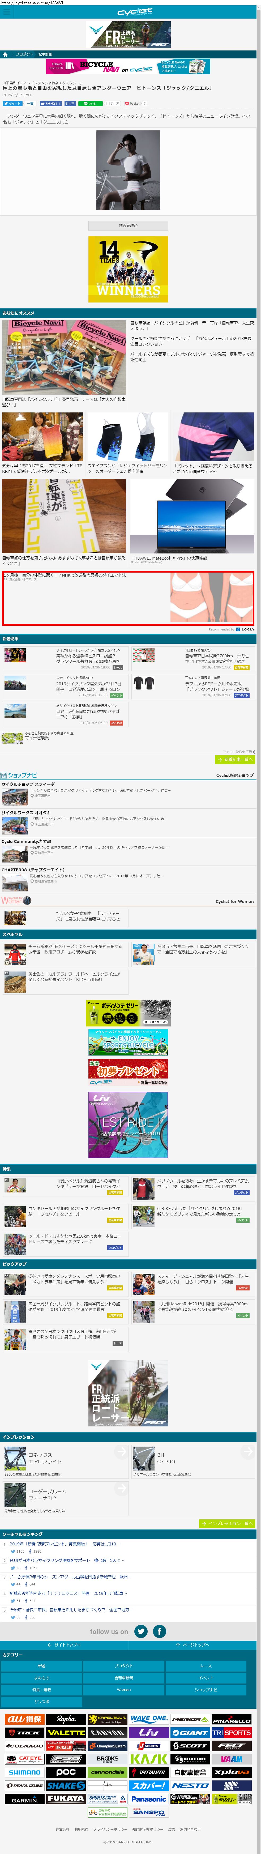The height and width of the screenshot is (1854, 261).
Task: Open the KASK sponsor logo
Action: tap(149, 1759)
